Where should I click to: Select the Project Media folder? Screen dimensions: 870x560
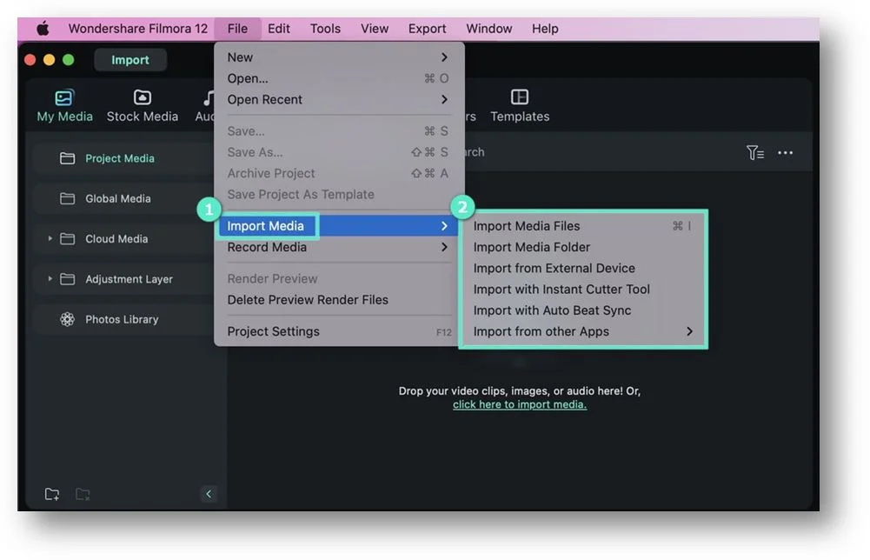[x=122, y=159]
